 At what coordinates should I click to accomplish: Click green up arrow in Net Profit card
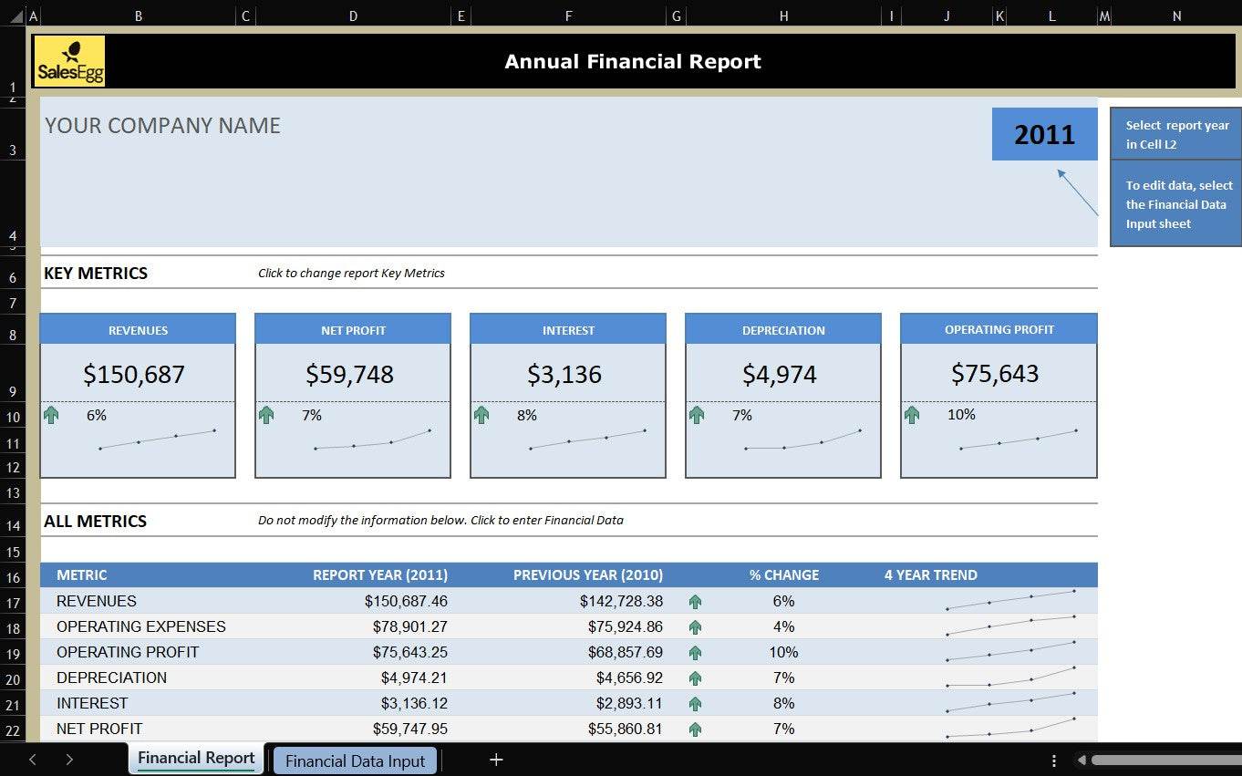click(x=266, y=415)
